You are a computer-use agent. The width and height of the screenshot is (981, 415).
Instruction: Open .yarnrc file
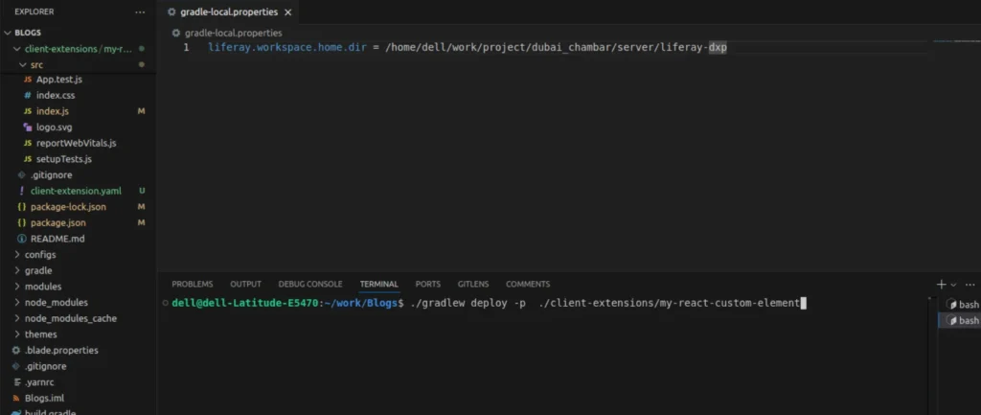click(37, 381)
